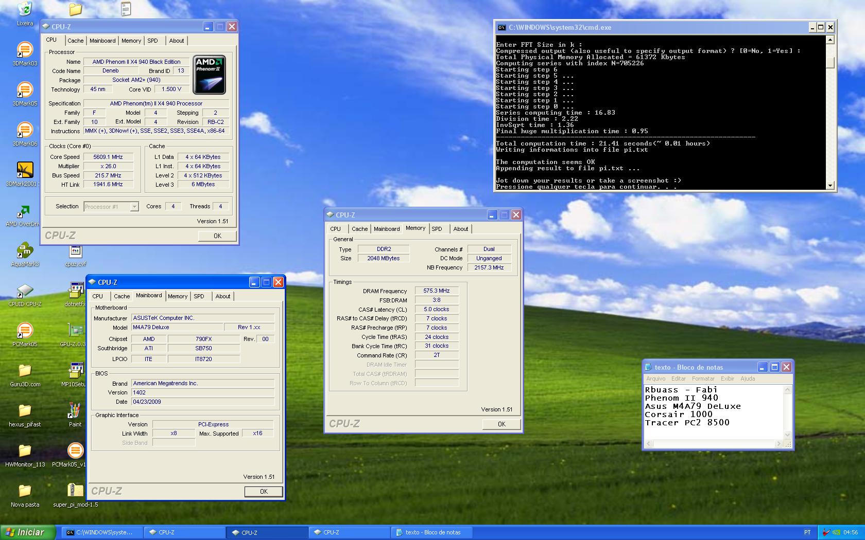Click the cmd window scrollbar down arrow
The image size is (865, 540).
click(x=830, y=185)
